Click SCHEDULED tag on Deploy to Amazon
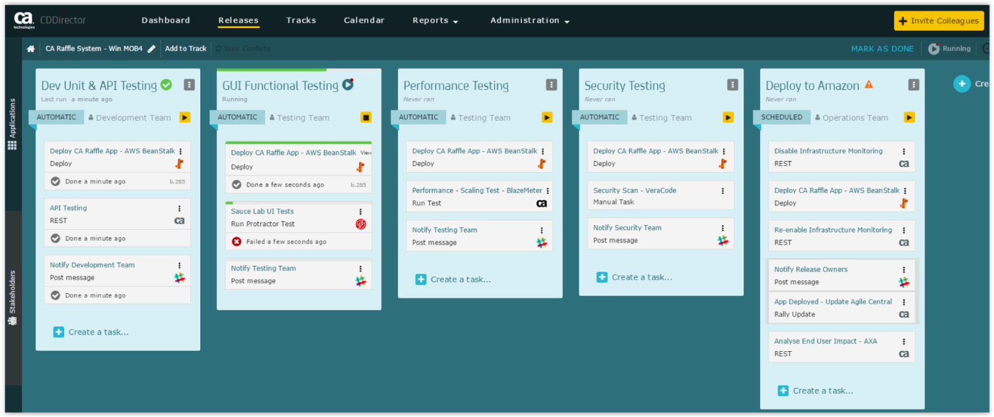 click(x=781, y=117)
